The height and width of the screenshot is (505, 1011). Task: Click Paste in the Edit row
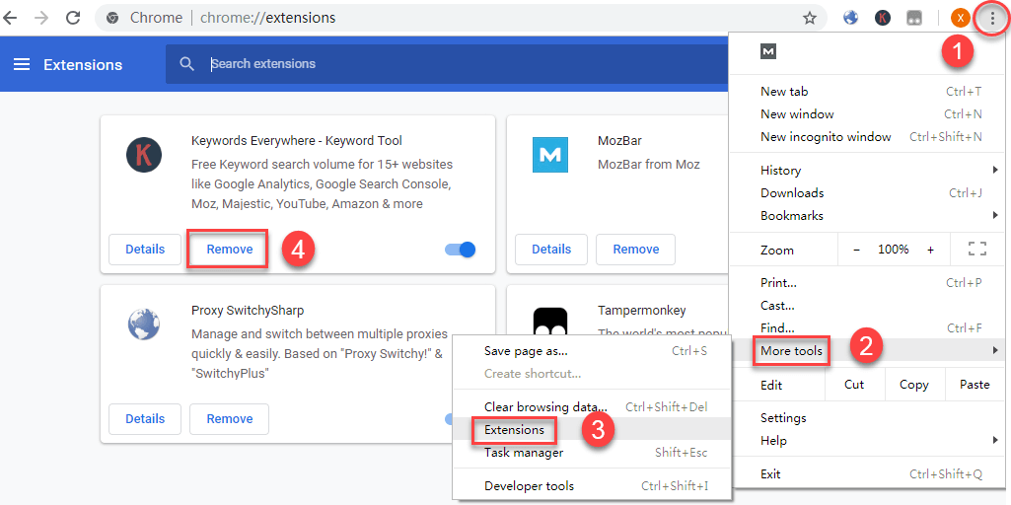point(975,385)
